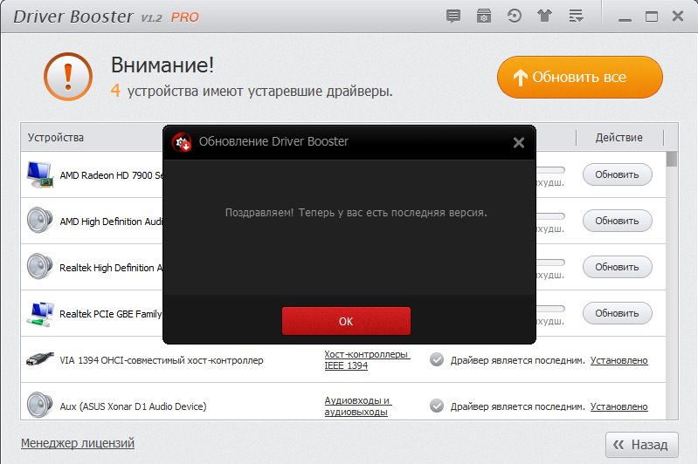Select the VIA 1394 OHCI device name
The width and height of the screenshot is (698, 464).
(162, 360)
